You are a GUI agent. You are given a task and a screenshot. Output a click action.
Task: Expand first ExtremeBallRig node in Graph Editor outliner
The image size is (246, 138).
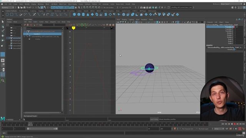pos(25,31)
